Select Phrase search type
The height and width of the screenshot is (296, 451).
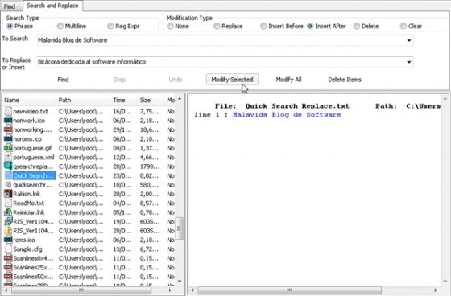[10, 27]
